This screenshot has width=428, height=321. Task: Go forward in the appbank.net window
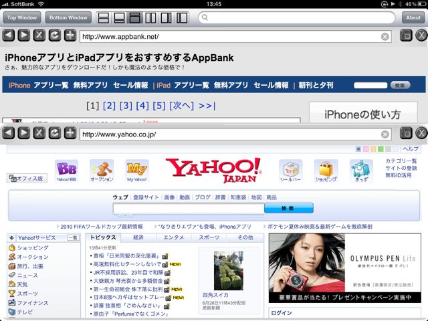point(24,35)
